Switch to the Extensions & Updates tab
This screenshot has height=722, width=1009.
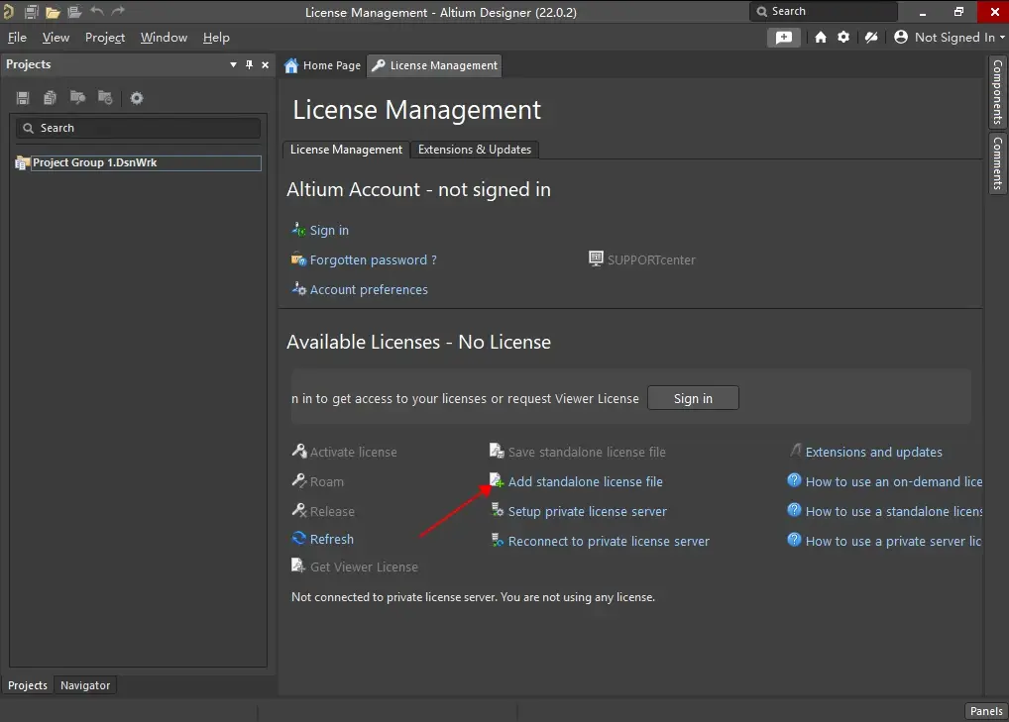pyautogui.click(x=475, y=150)
